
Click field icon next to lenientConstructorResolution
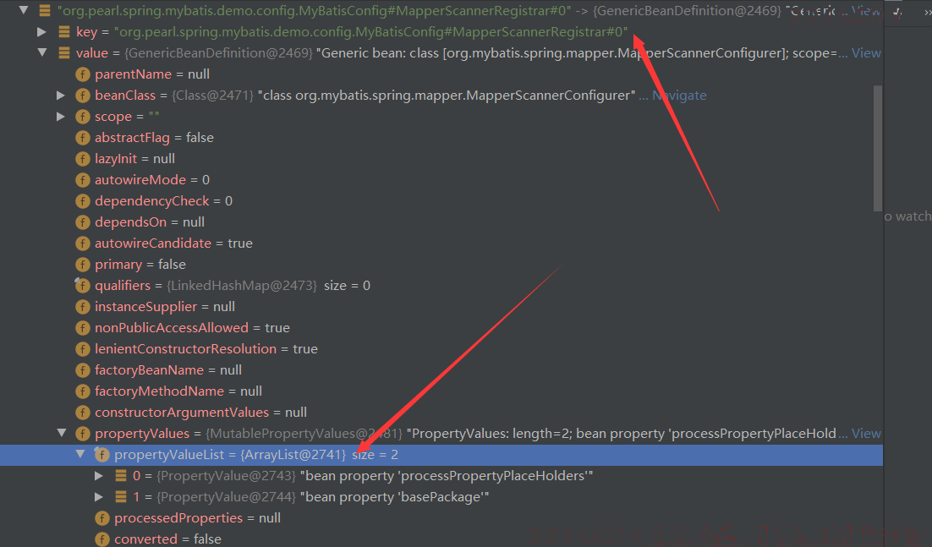tap(83, 348)
